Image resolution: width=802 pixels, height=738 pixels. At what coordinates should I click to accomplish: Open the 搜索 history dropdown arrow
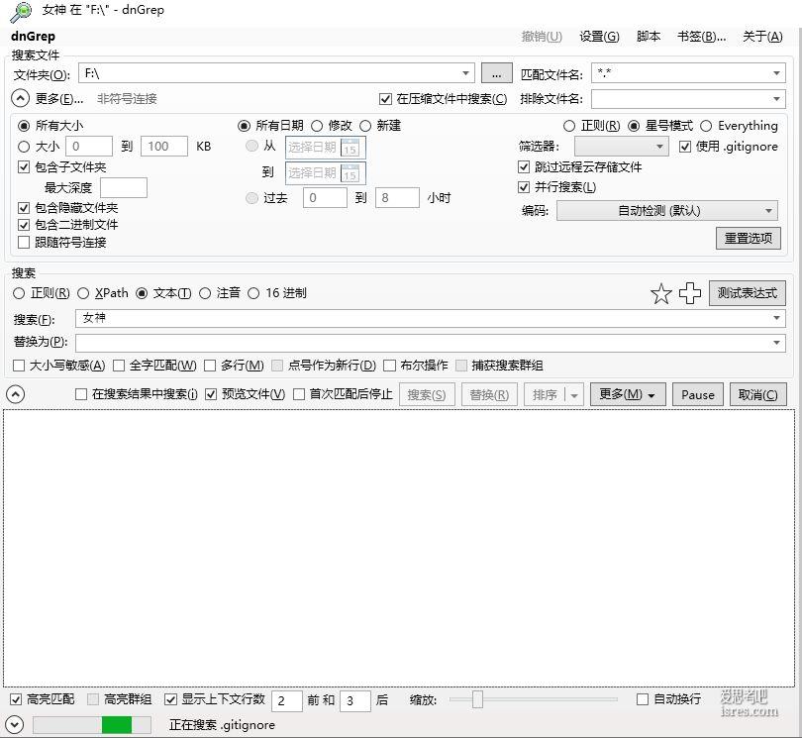(776, 318)
